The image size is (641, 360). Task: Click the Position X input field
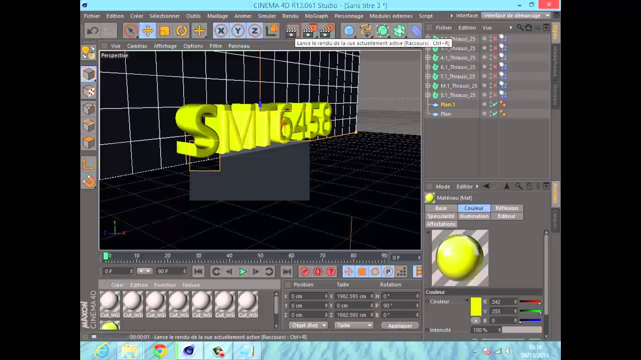click(309, 296)
